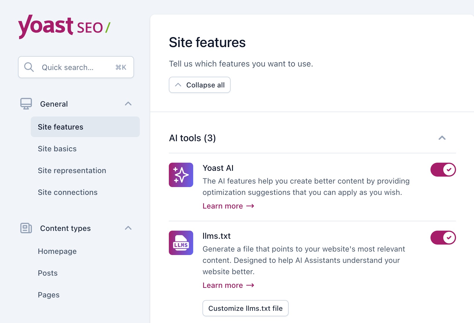Image resolution: width=474 pixels, height=323 pixels.
Task: Toggle the llms.txt feature switch
Action: coord(443,238)
